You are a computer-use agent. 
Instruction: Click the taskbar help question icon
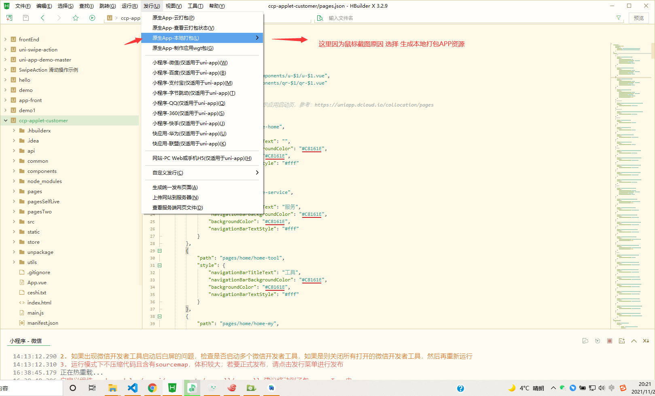pyautogui.click(x=460, y=388)
